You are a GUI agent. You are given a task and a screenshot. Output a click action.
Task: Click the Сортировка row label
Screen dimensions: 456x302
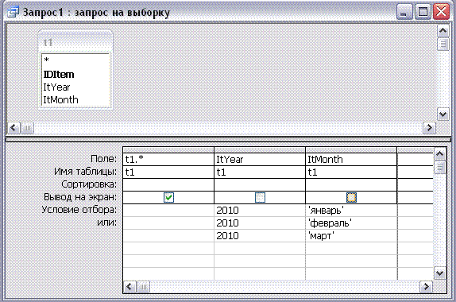(89, 184)
